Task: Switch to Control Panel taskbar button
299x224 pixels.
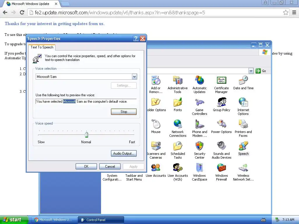Action: pos(101,220)
